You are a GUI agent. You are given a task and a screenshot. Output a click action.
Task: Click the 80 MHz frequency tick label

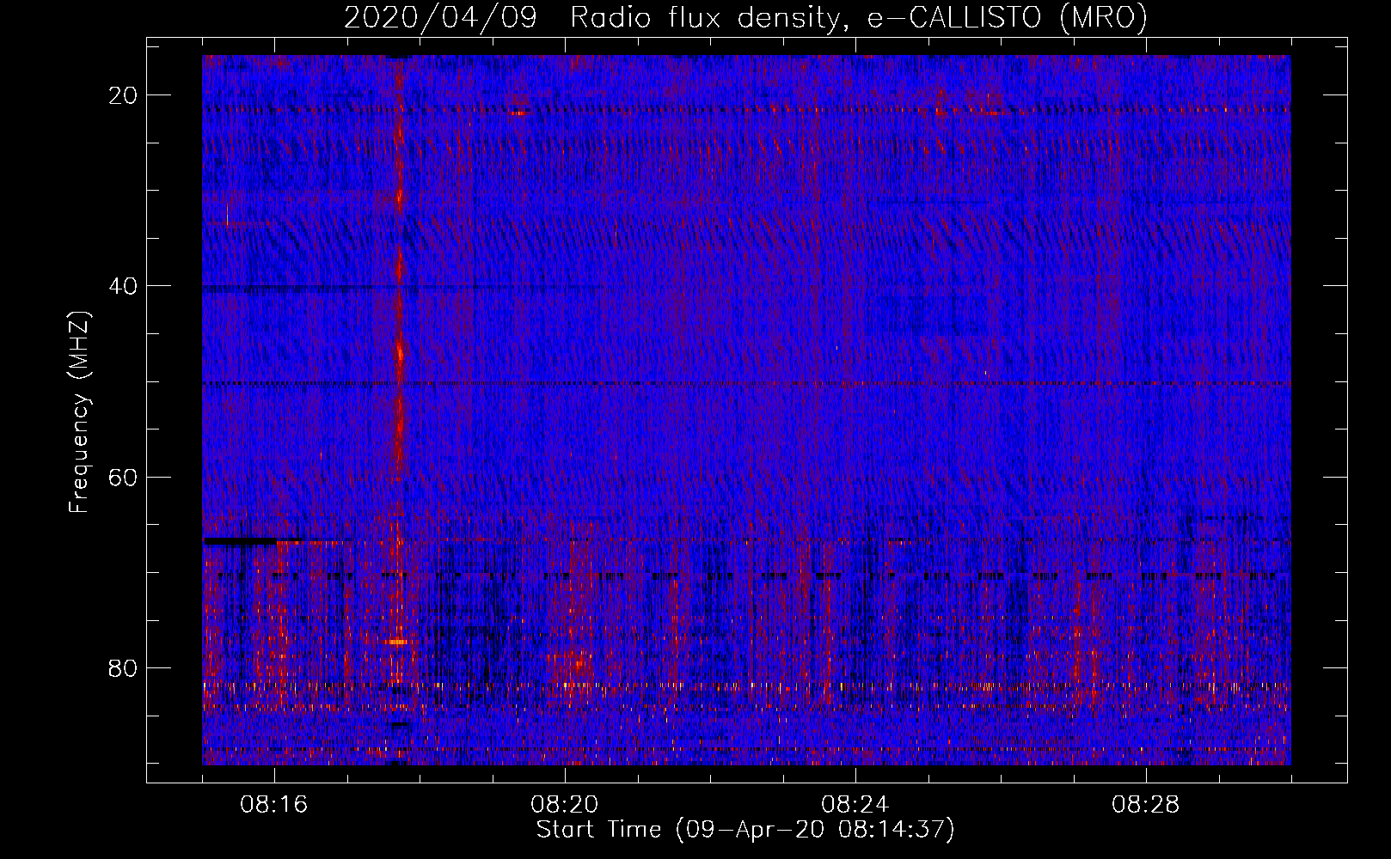[x=123, y=667]
